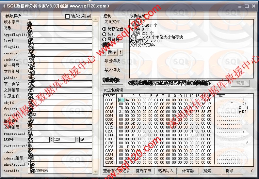Image resolution: width=259 pixels, height=179 pixels.
Task: Click hex byte 38 in row 0192
Action: click(121, 147)
